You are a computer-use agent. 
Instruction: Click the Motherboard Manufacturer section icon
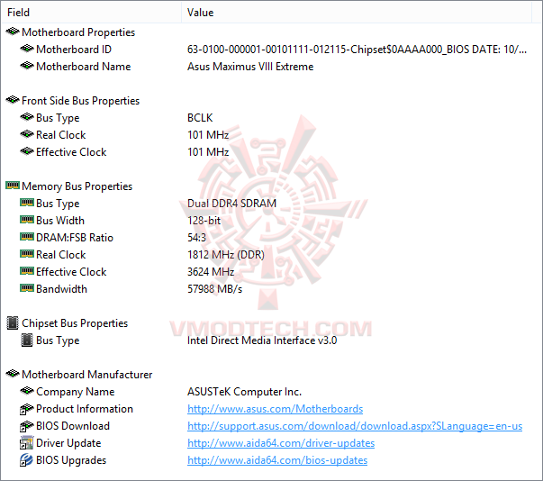click(x=13, y=374)
